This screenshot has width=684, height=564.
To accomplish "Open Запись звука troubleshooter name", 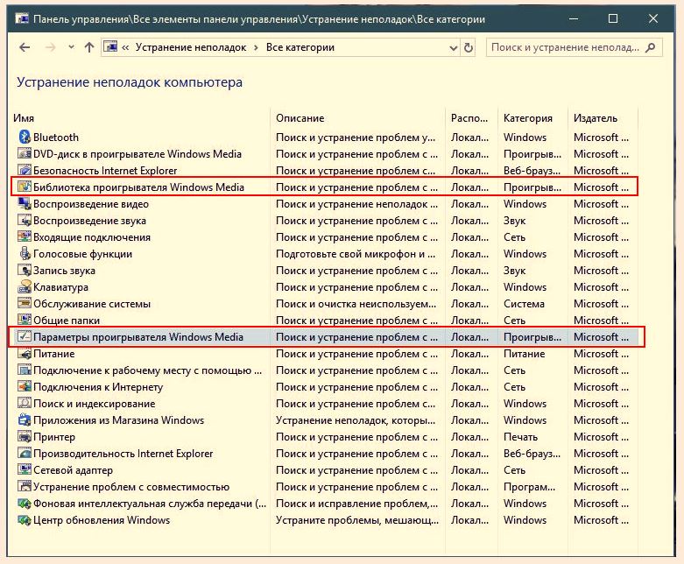I will (64, 271).
